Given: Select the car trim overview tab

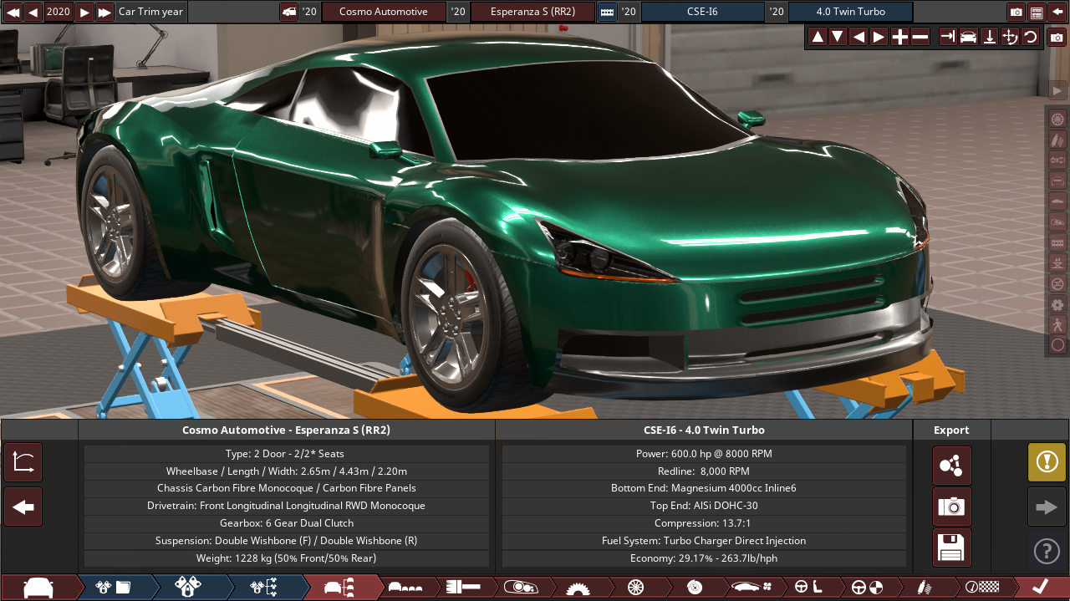Looking at the screenshot, I should tap(341, 588).
